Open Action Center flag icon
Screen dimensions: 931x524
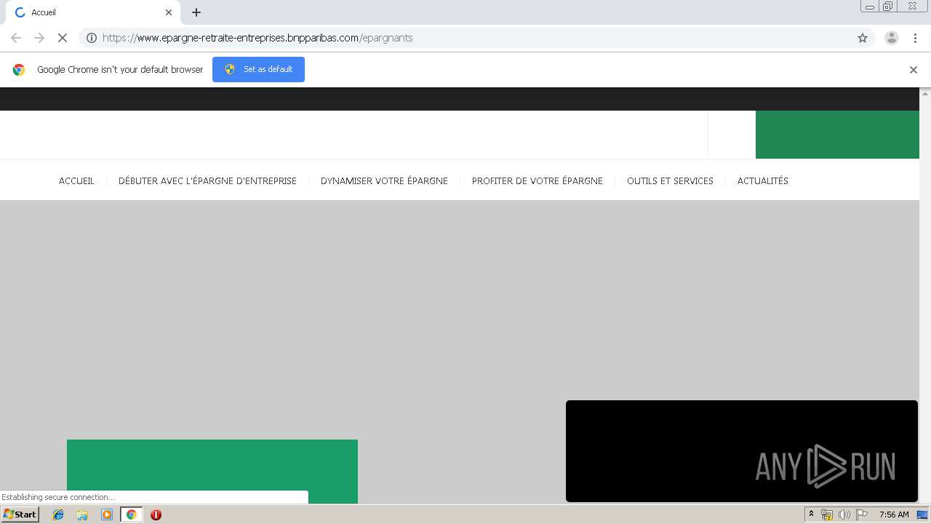861,515
